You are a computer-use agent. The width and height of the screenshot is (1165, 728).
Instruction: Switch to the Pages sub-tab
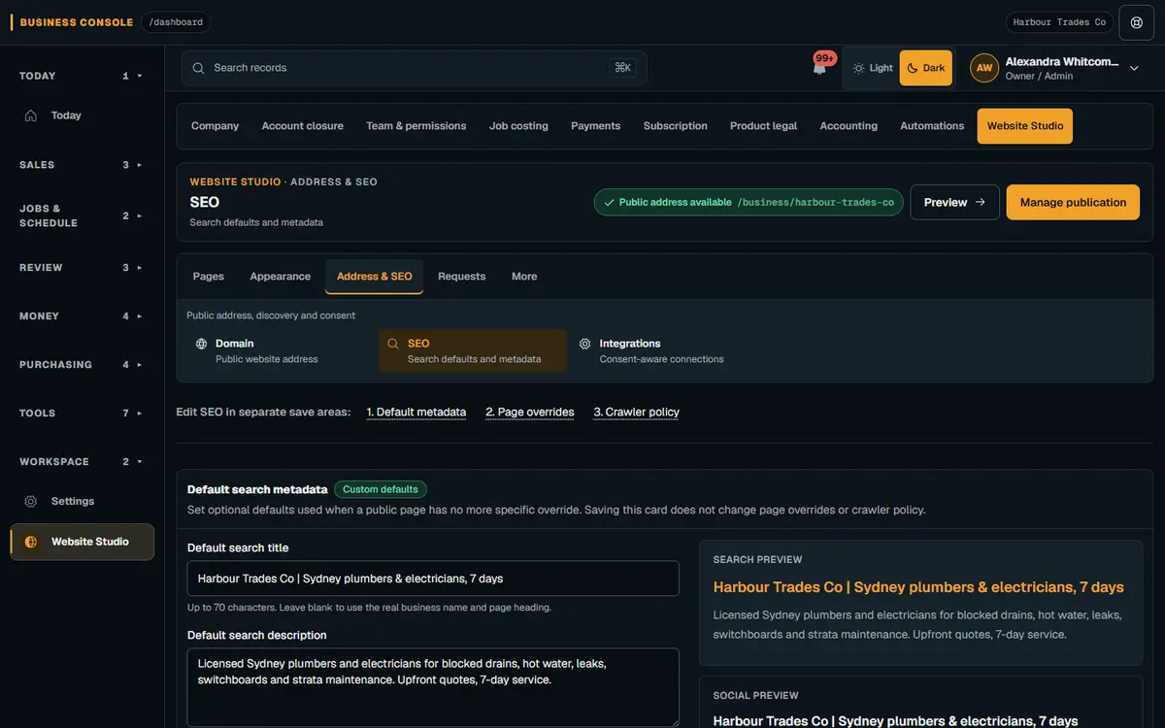click(209, 277)
